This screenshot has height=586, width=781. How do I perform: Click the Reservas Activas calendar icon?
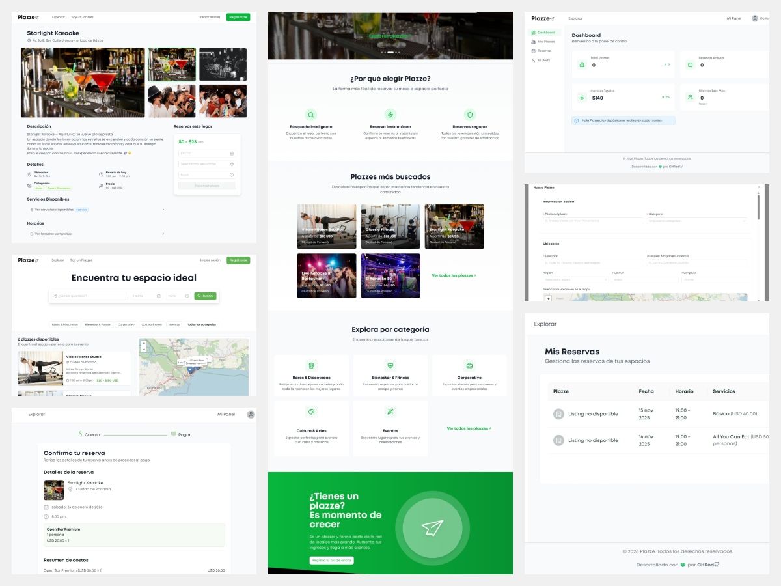(691, 64)
